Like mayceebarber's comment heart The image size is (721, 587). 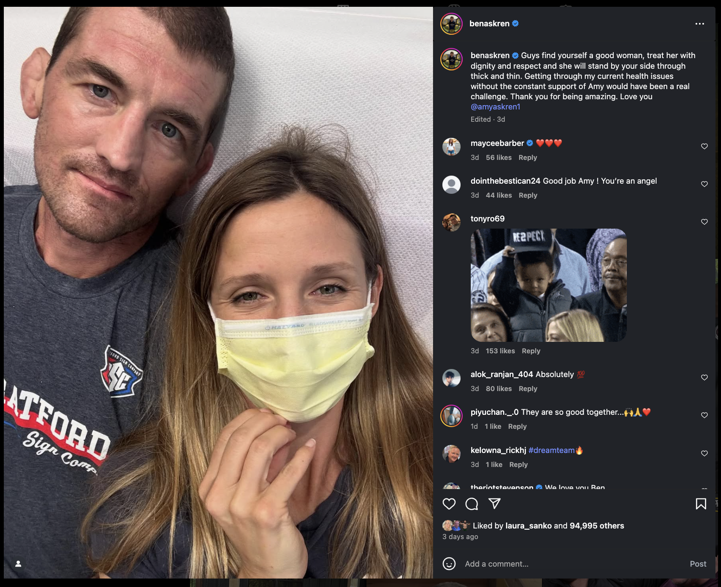click(704, 146)
